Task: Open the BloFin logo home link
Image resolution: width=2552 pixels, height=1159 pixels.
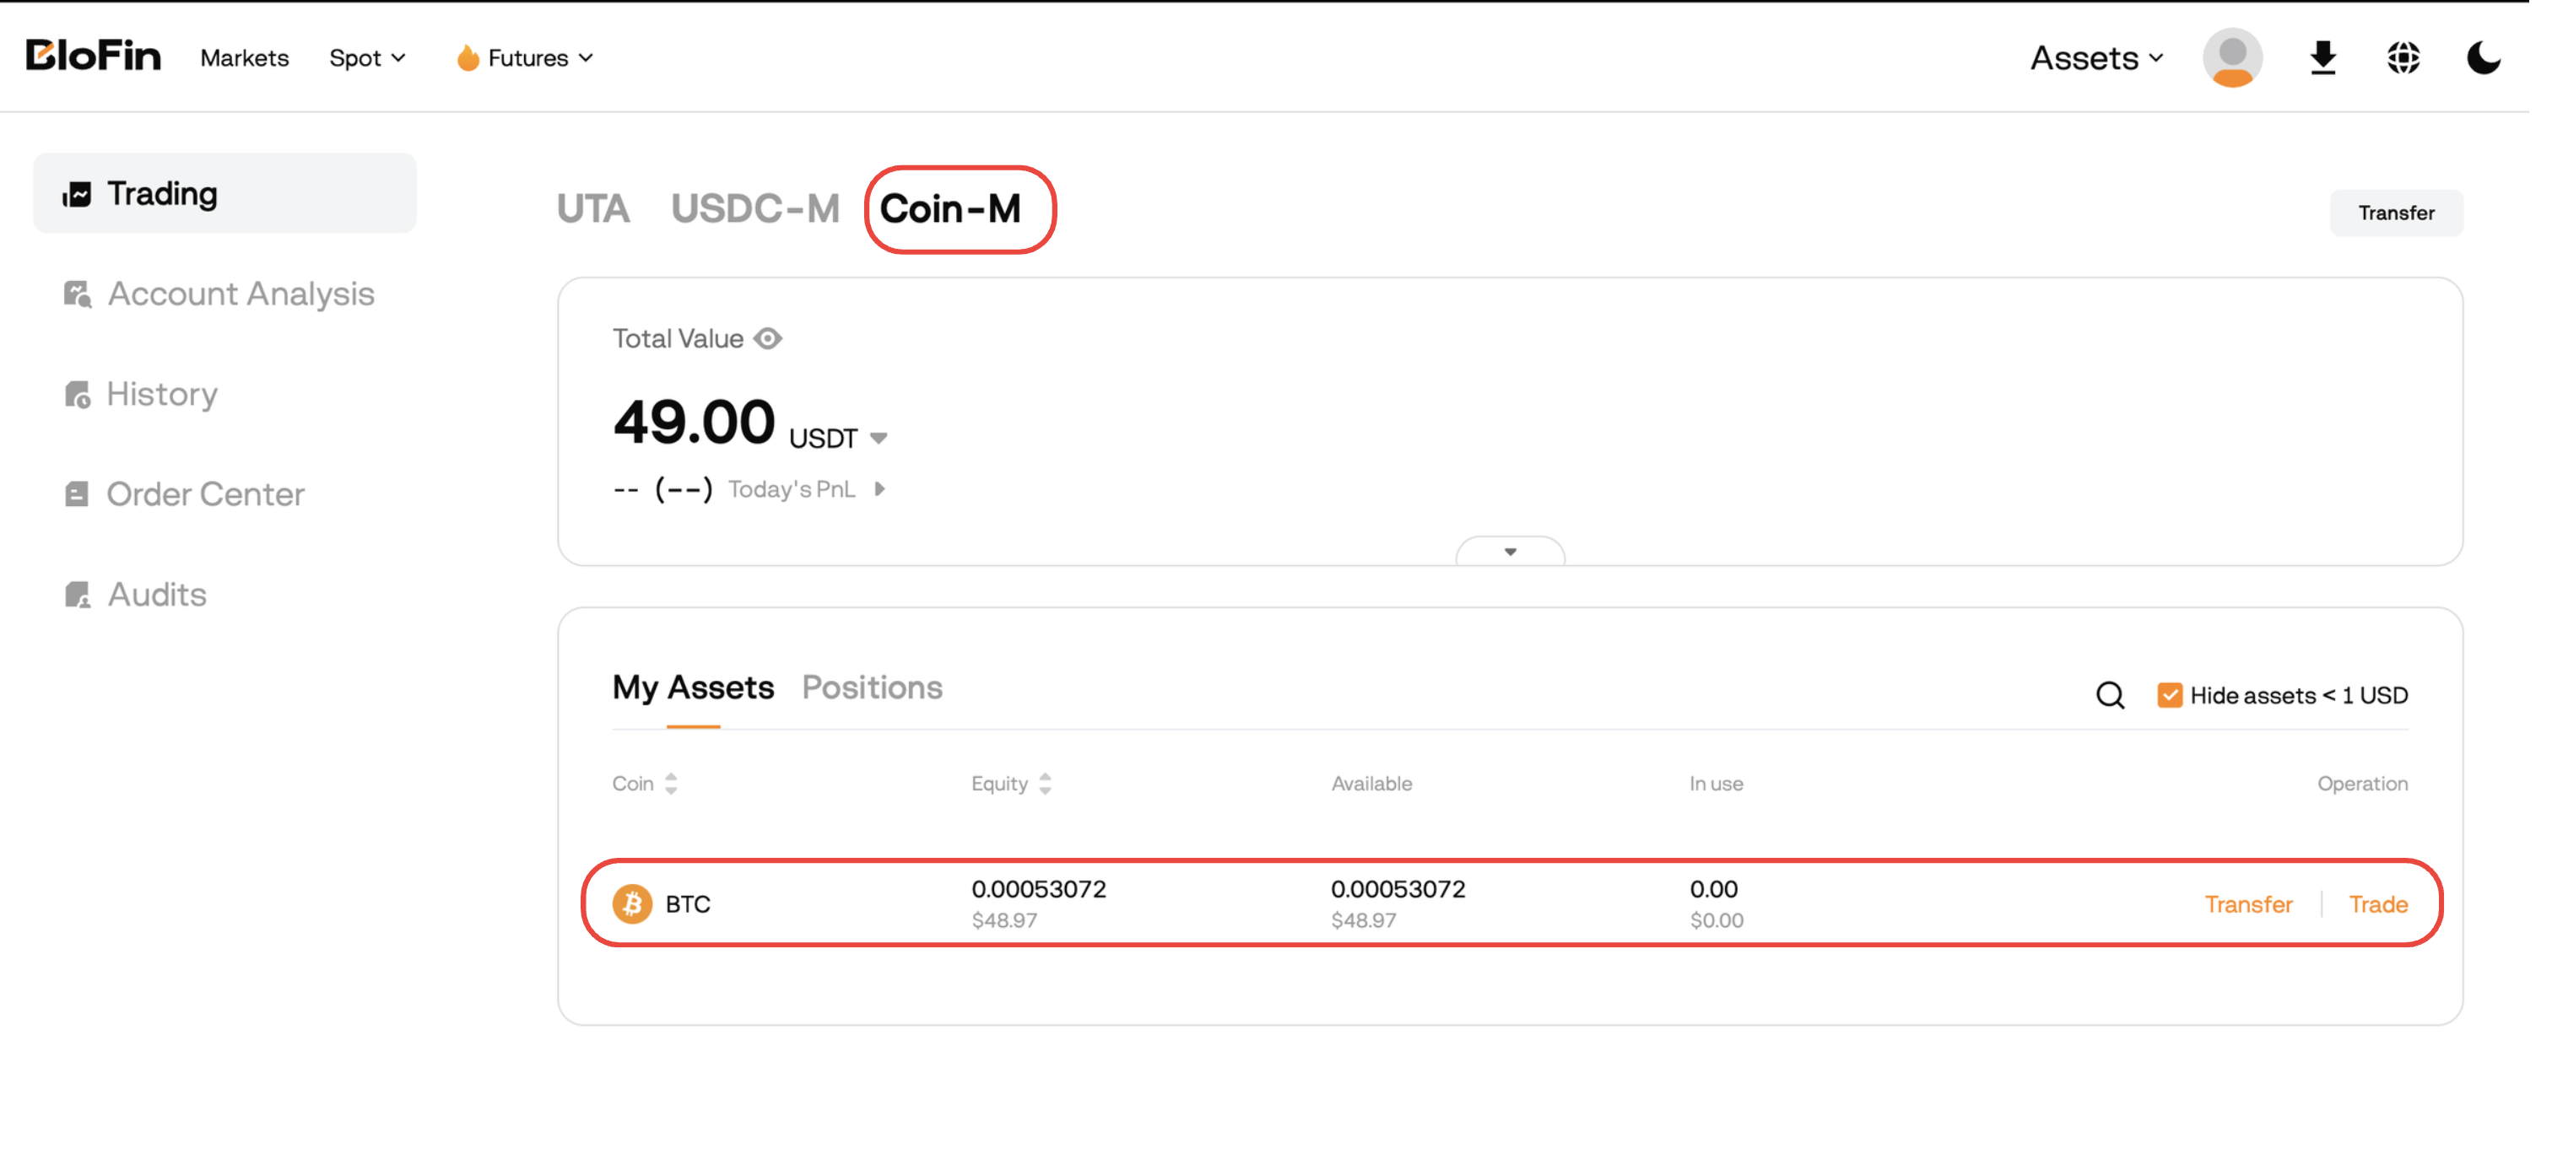Action: (93, 56)
